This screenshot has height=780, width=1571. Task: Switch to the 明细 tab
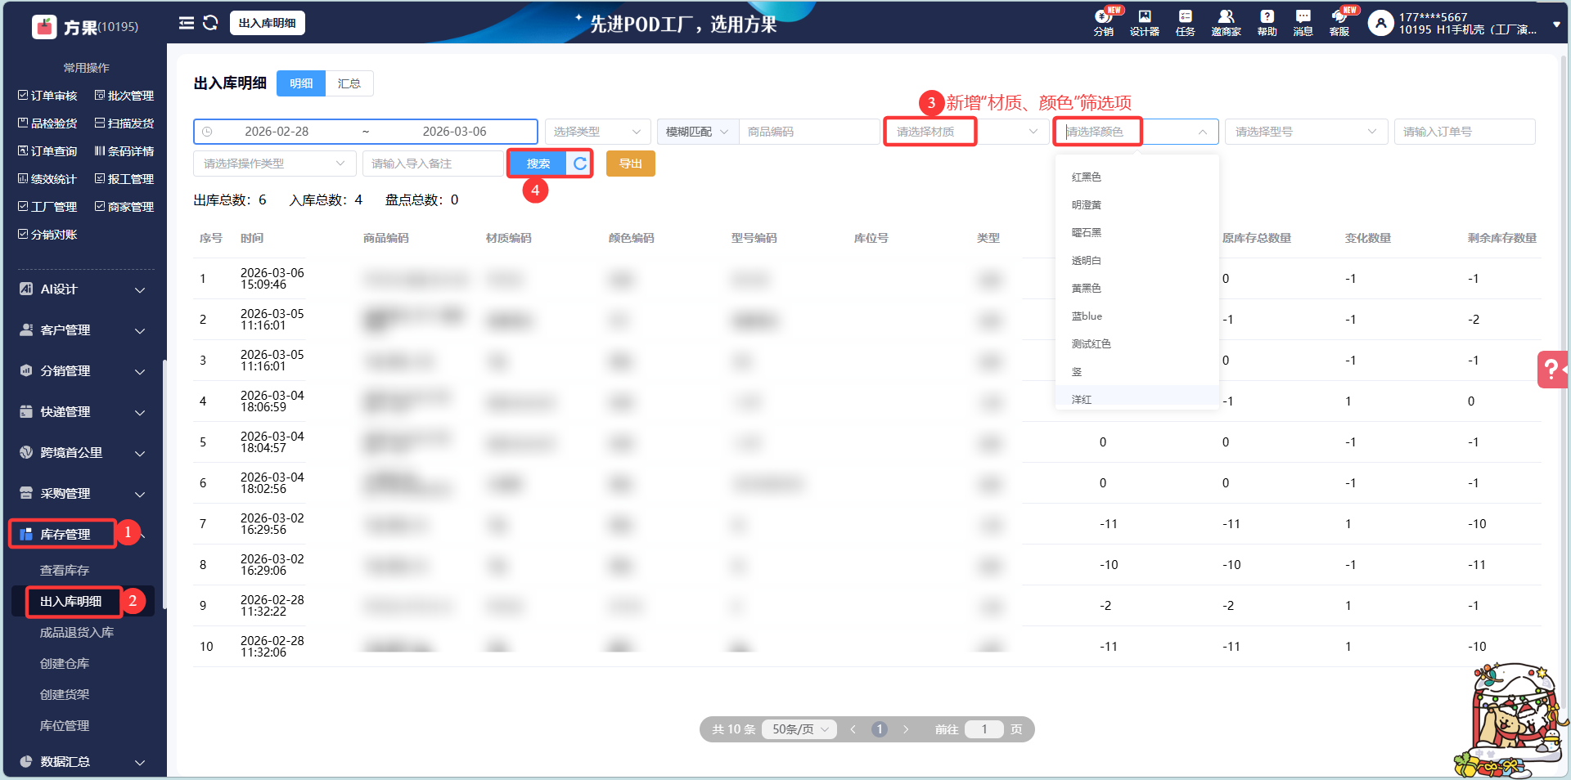coord(301,83)
